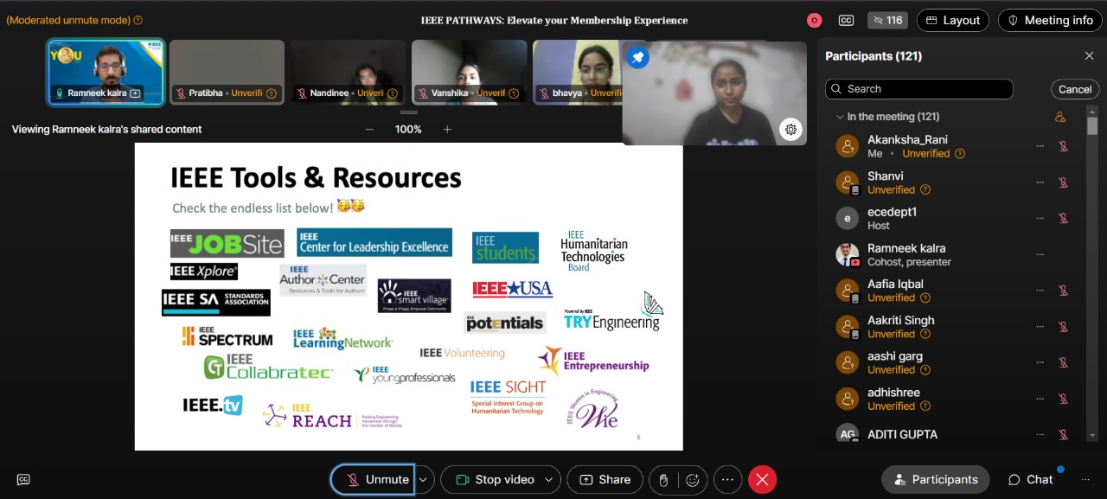Click the red recording indicator

814,20
